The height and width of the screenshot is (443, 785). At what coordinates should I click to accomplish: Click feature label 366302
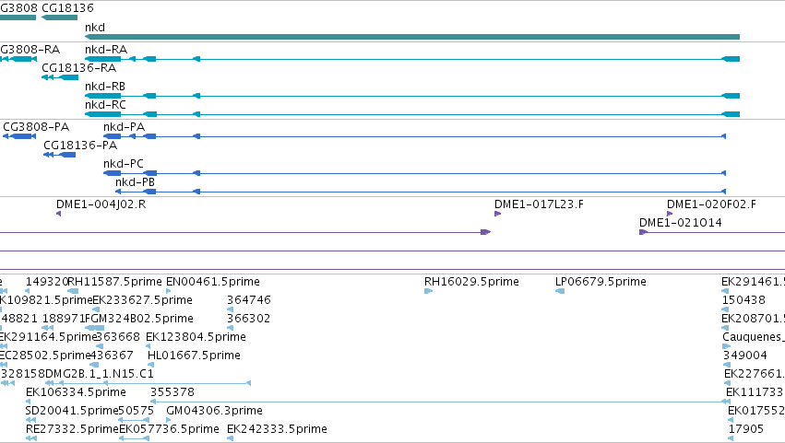point(249,319)
